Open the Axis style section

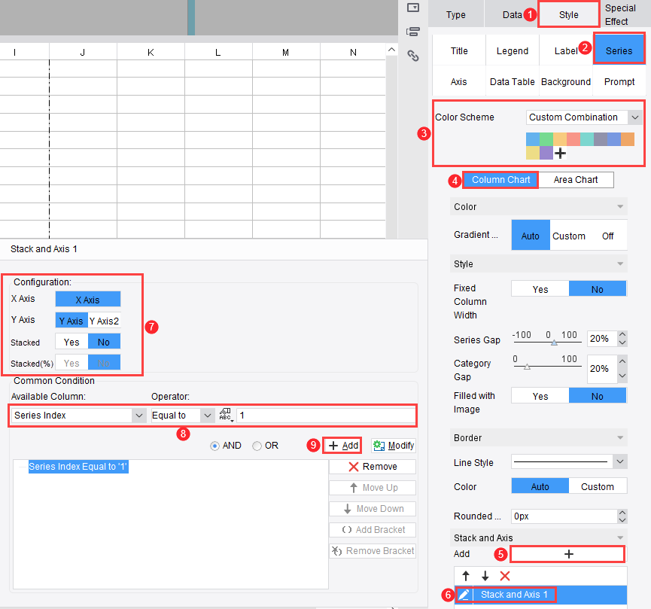click(459, 81)
